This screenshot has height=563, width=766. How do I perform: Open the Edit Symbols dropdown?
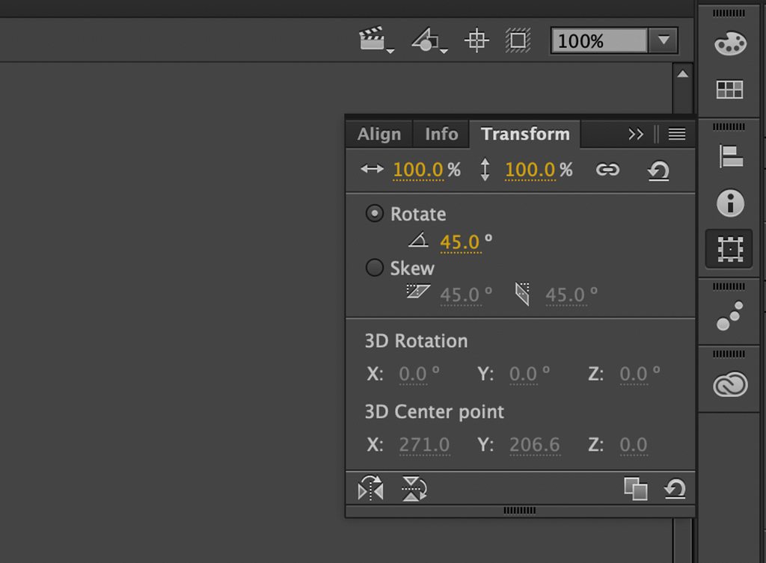point(429,40)
